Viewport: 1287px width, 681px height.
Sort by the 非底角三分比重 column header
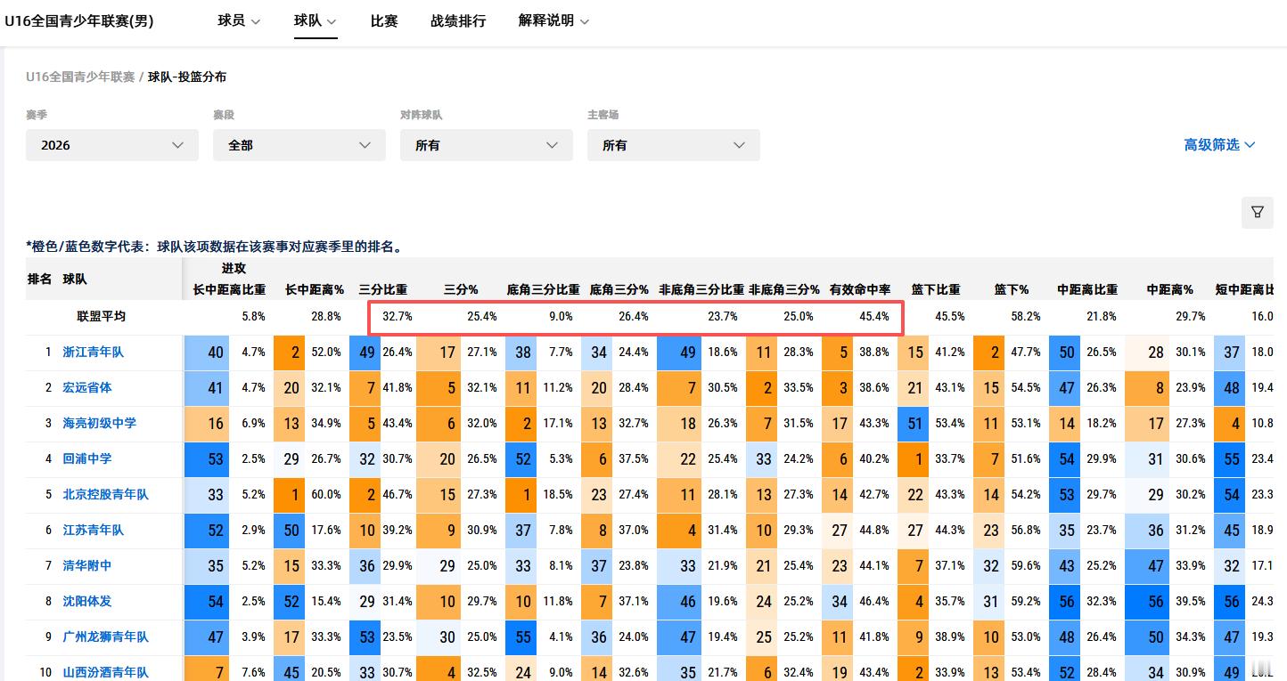pos(701,290)
